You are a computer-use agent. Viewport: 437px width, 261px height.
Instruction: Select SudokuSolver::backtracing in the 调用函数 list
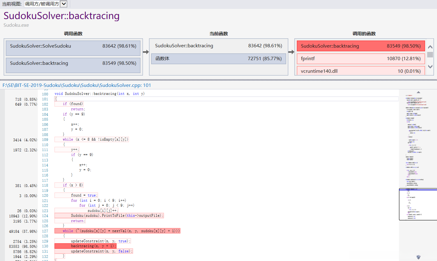(x=73, y=65)
